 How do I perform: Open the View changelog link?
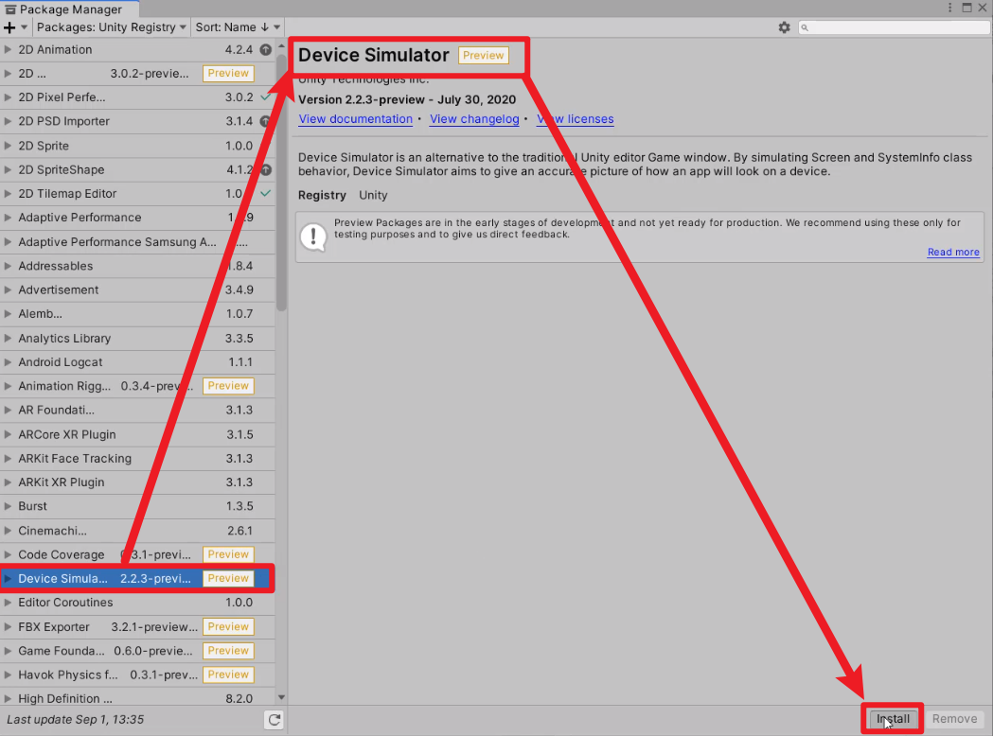[474, 119]
